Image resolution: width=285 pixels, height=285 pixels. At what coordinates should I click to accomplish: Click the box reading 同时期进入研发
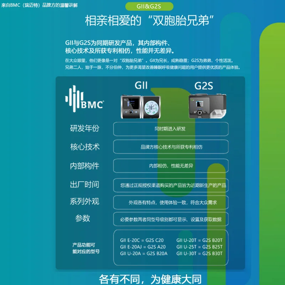tap(171, 129)
